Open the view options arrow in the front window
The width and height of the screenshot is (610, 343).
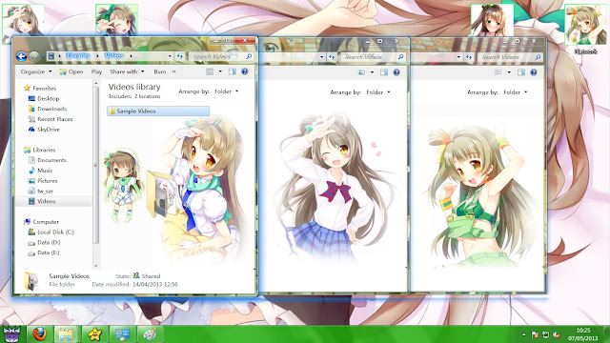220,71
